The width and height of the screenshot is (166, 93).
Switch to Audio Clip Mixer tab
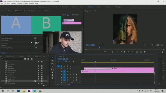34,11
